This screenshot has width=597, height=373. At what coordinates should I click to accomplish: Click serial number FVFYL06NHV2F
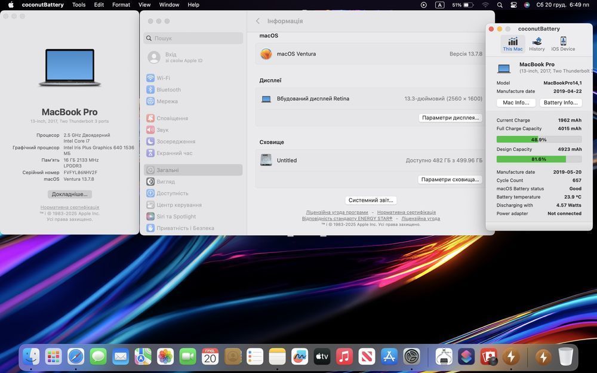(x=81, y=172)
